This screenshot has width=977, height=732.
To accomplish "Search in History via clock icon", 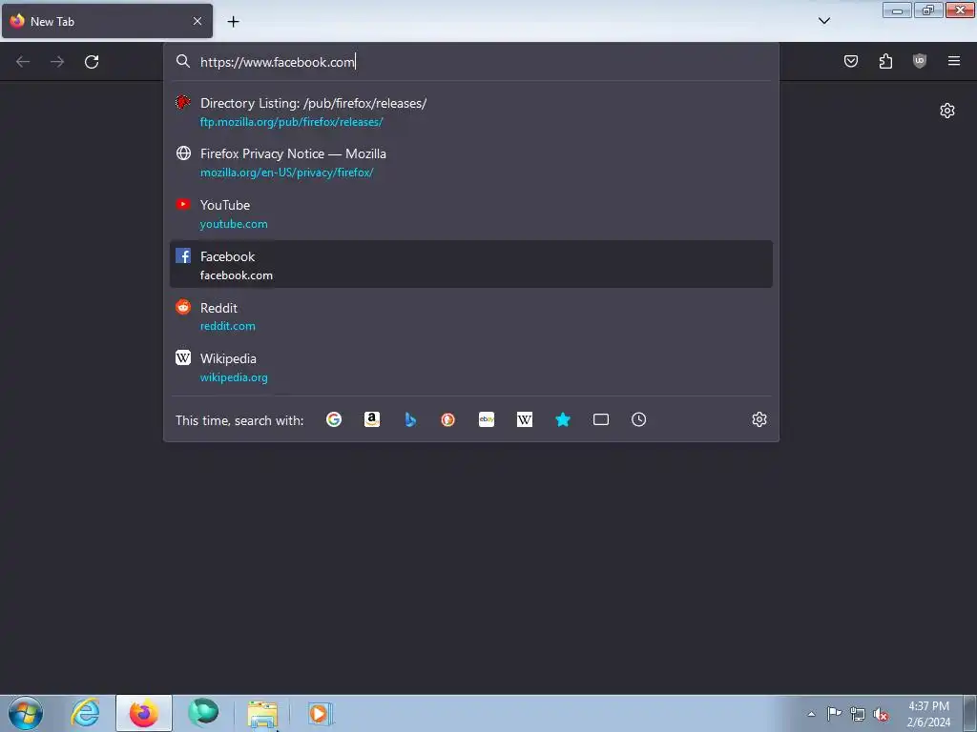I will [x=638, y=419].
